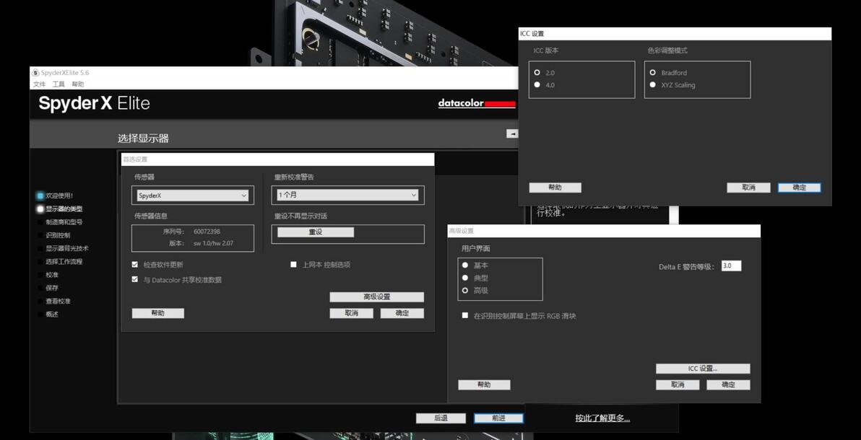The width and height of the screenshot is (861, 440).
Task: Click the 序列号 value 60072398
Action: tap(207, 232)
